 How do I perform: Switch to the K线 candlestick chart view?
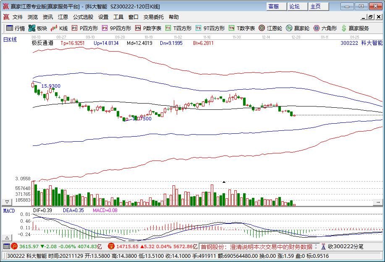pyautogui.click(x=59, y=29)
